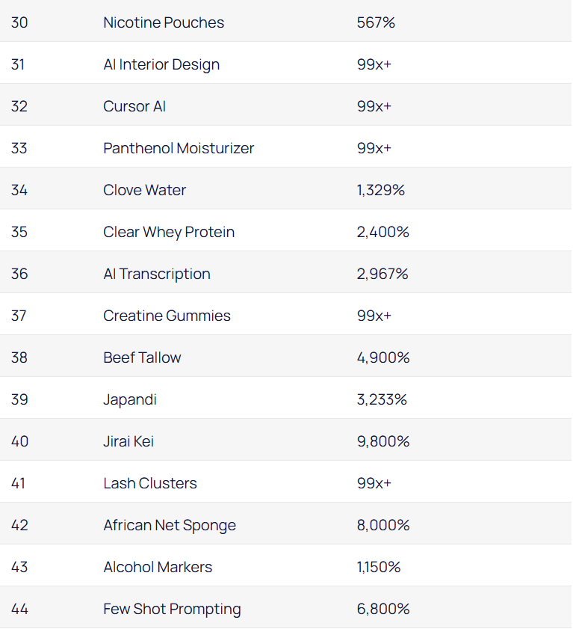Viewport: 573px width, 629px height.
Task: Select the 4,900% growth figure
Action: pyautogui.click(x=383, y=358)
